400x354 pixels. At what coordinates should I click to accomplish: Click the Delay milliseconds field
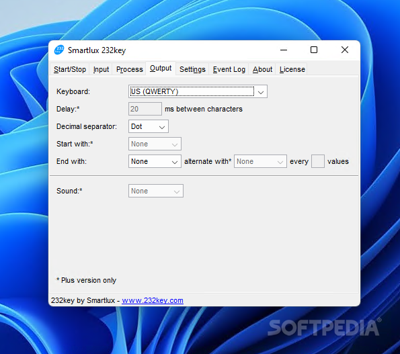click(x=145, y=109)
